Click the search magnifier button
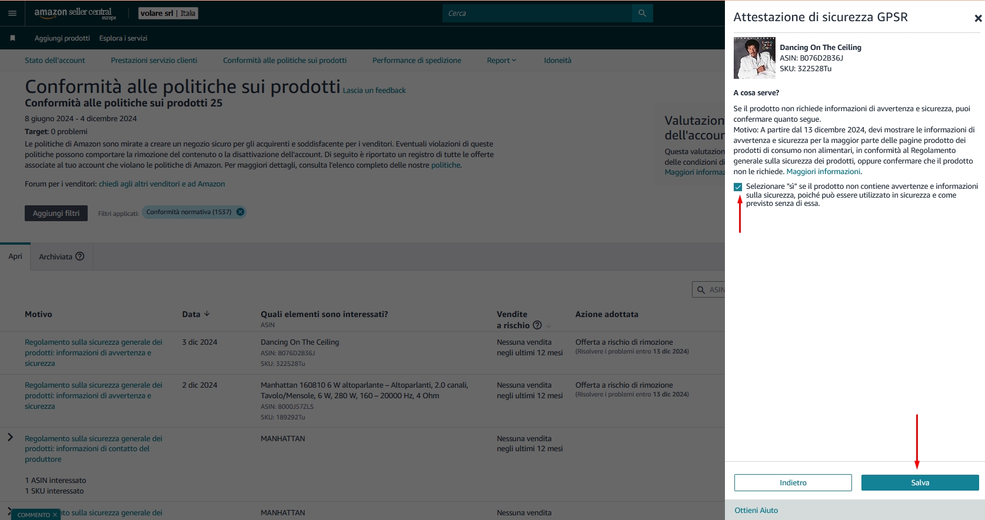Image resolution: width=985 pixels, height=520 pixels. click(642, 13)
